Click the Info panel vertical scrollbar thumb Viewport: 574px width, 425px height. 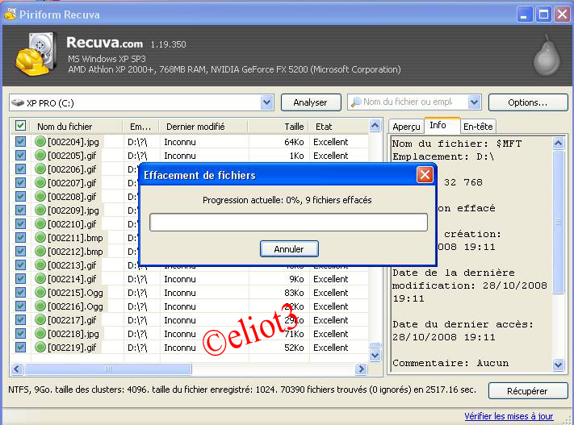click(x=558, y=222)
